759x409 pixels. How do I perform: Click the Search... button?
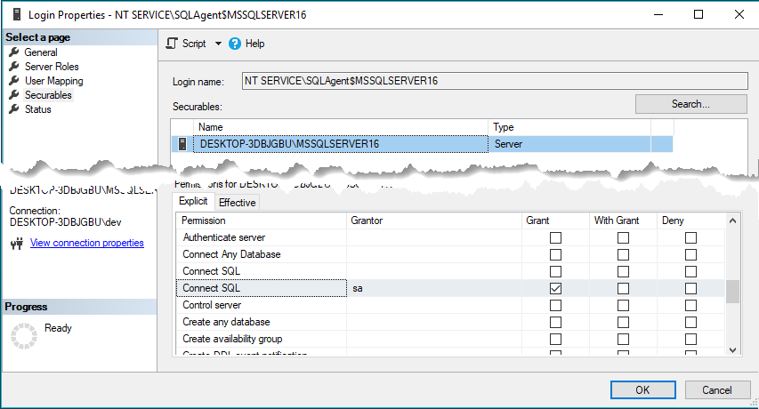pos(690,104)
